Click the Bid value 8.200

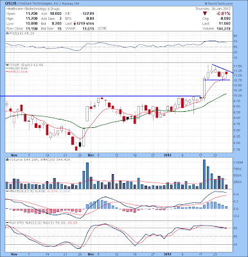tap(57, 24)
